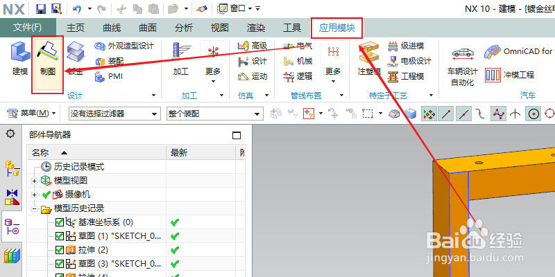
Task: Switch to the 分析 tab
Action: [x=184, y=28]
